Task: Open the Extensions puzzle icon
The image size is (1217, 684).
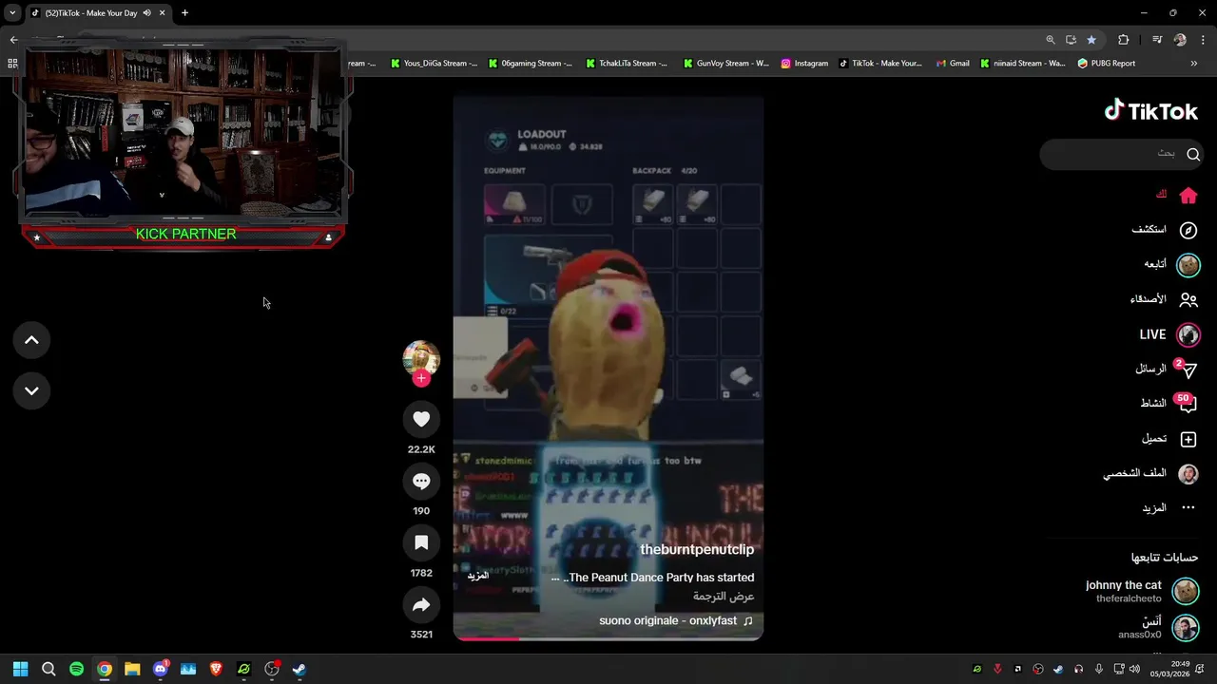Action: 1124,40
